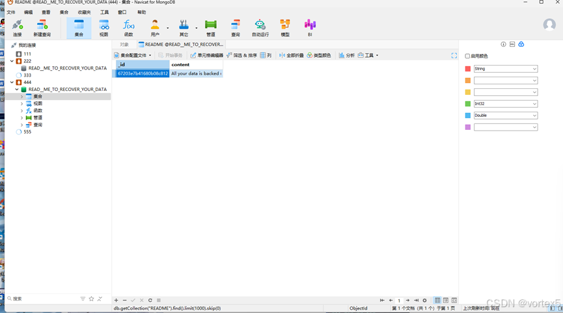563x313 pixels.
Task: Click the user avatar icon at top right
Action: [x=549, y=25]
